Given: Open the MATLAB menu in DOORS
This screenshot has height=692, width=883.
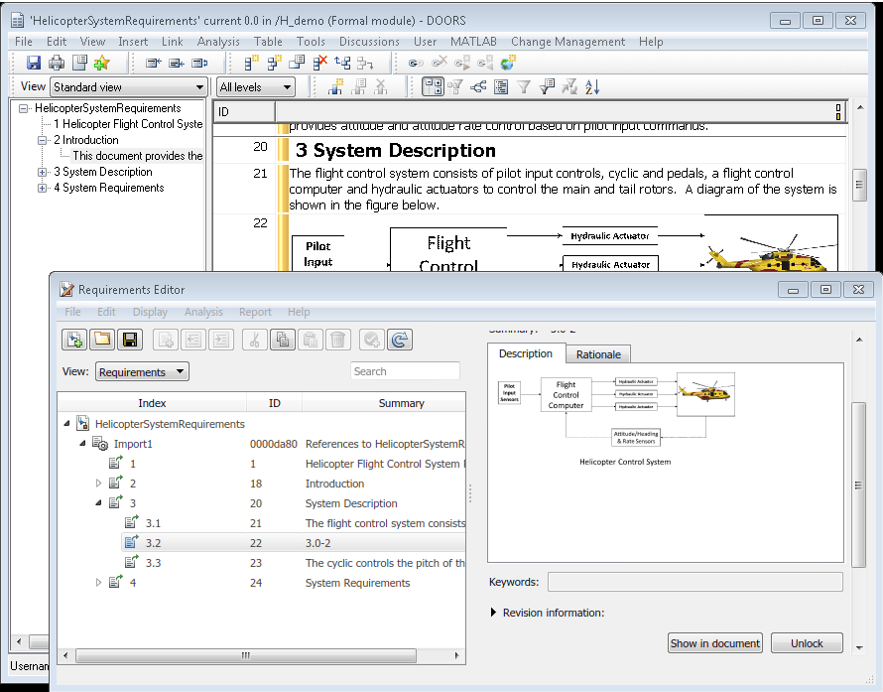Looking at the screenshot, I should (x=473, y=42).
